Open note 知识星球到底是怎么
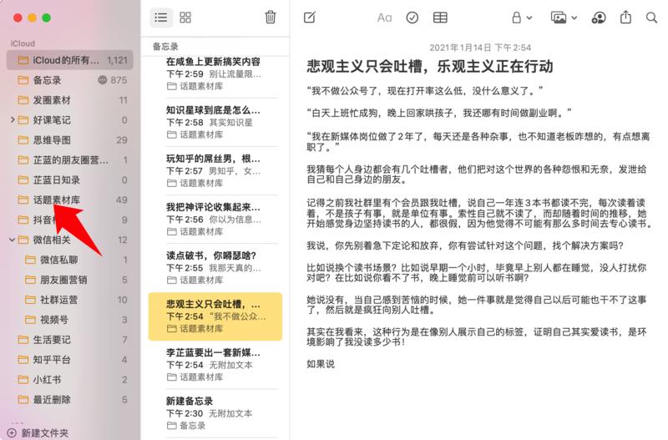This screenshot has width=668, height=440. pyautogui.click(x=215, y=122)
